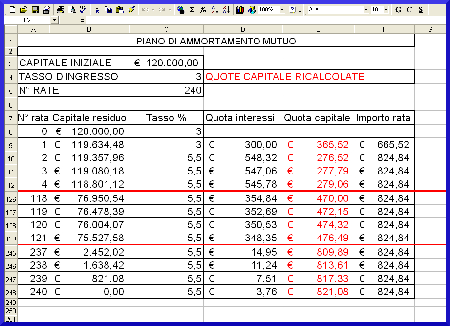This screenshot has width=450, height=326.
Task: Open the Chart Wizard icon
Action: (x=240, y=10)
